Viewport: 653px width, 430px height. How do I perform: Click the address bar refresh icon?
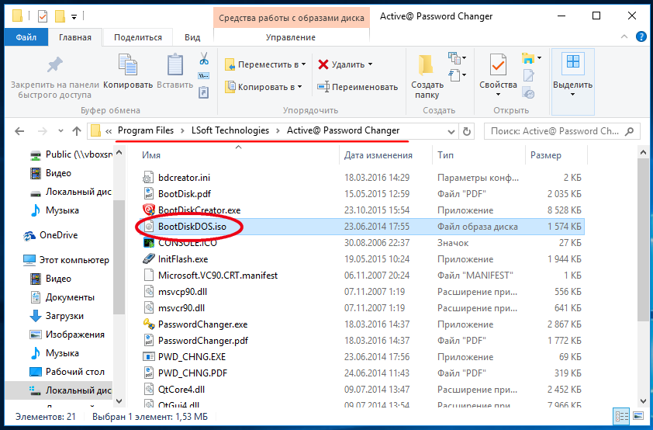466,131
